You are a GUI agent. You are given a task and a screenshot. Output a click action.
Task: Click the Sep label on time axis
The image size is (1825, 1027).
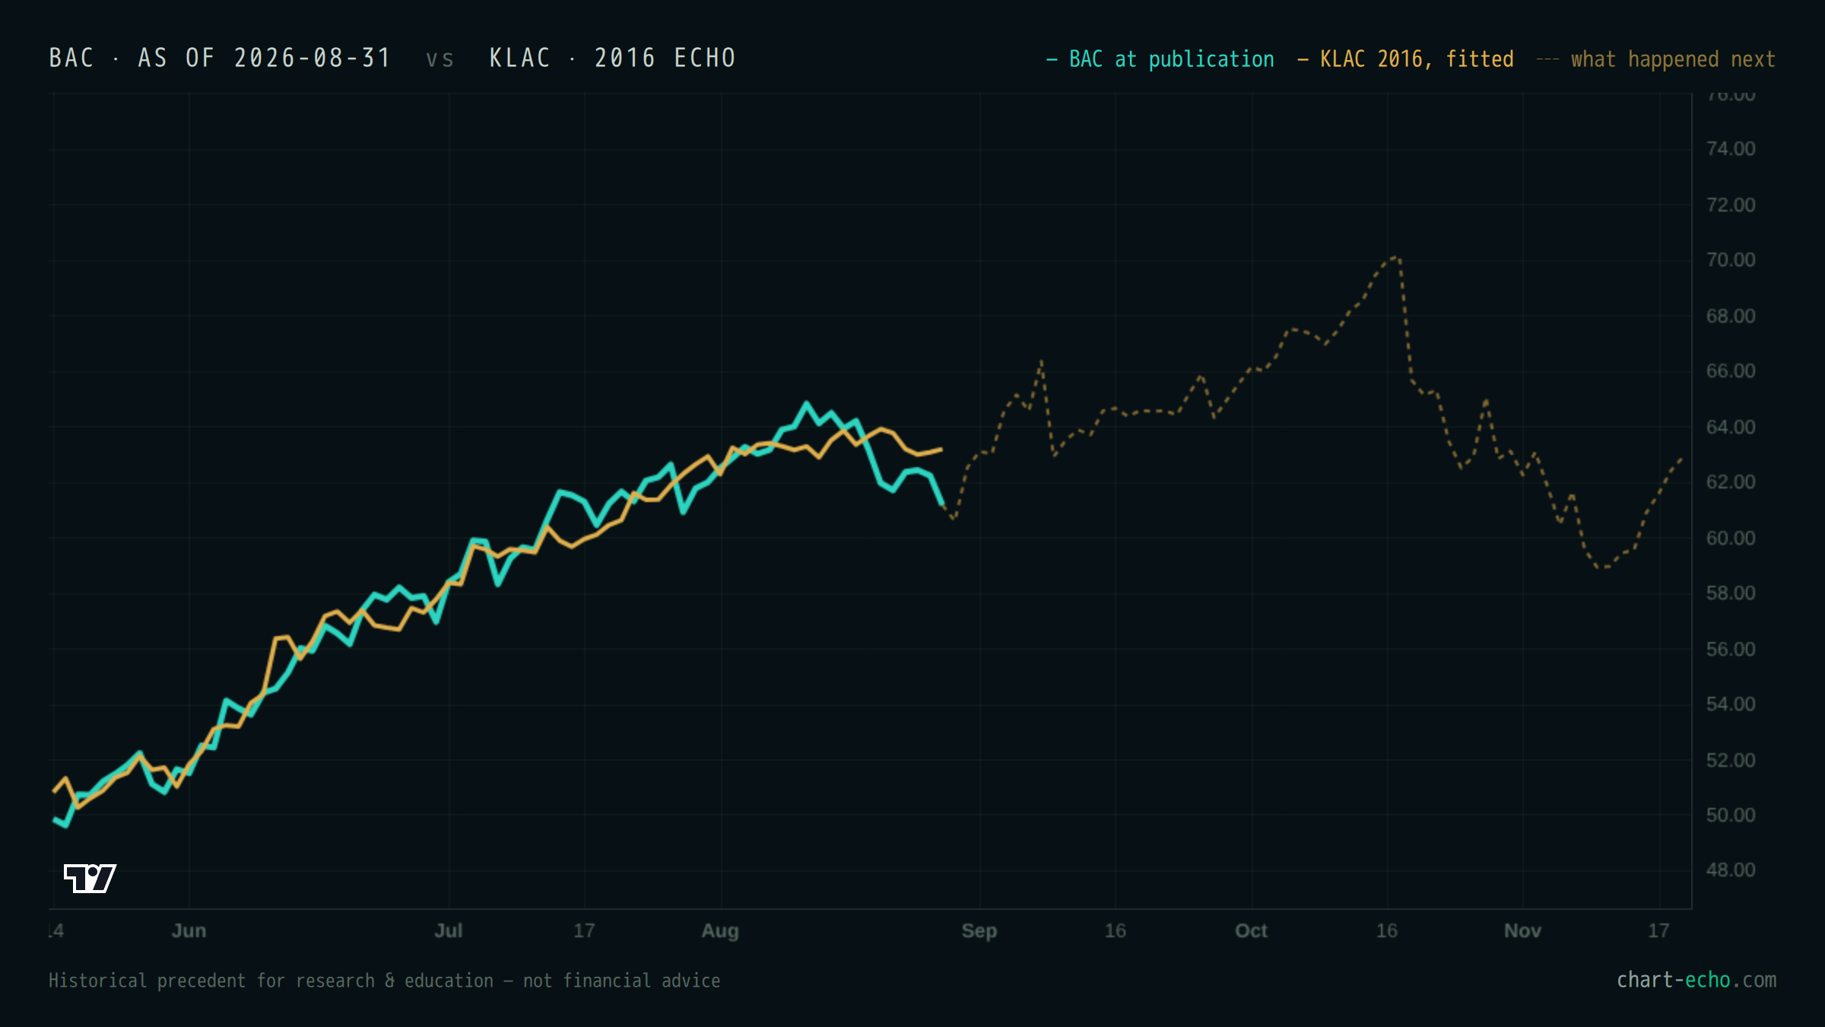[979, 931]
